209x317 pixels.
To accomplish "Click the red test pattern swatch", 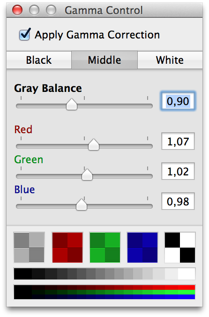I will coord(67,248).
